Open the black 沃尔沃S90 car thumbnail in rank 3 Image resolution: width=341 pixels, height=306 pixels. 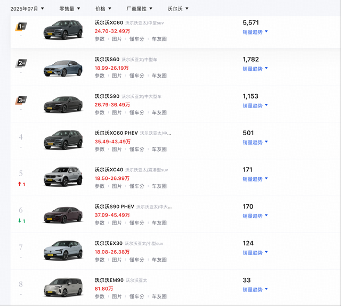63,105
